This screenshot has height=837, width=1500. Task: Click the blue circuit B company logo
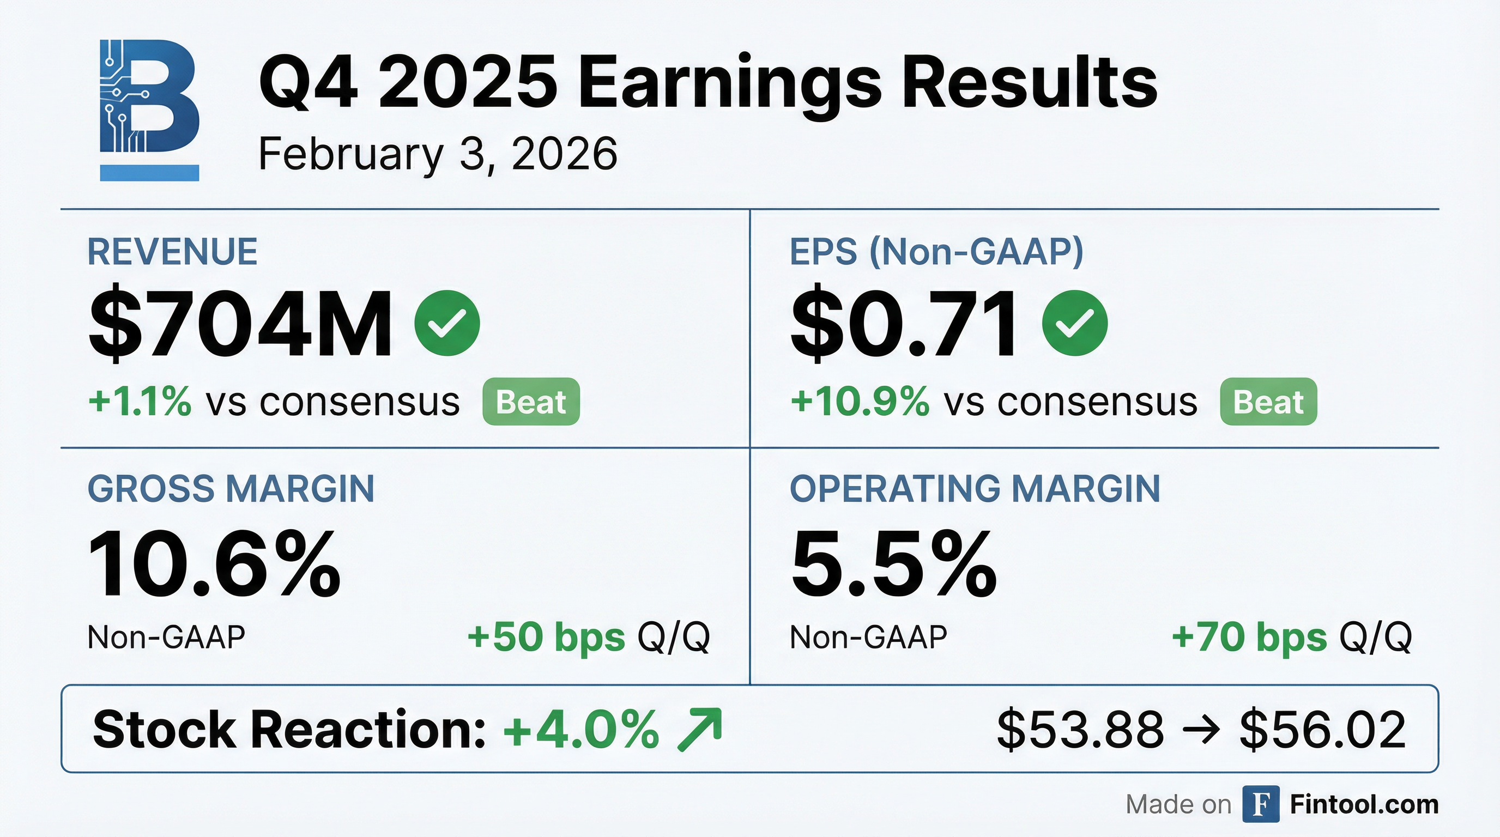(150, 110)
